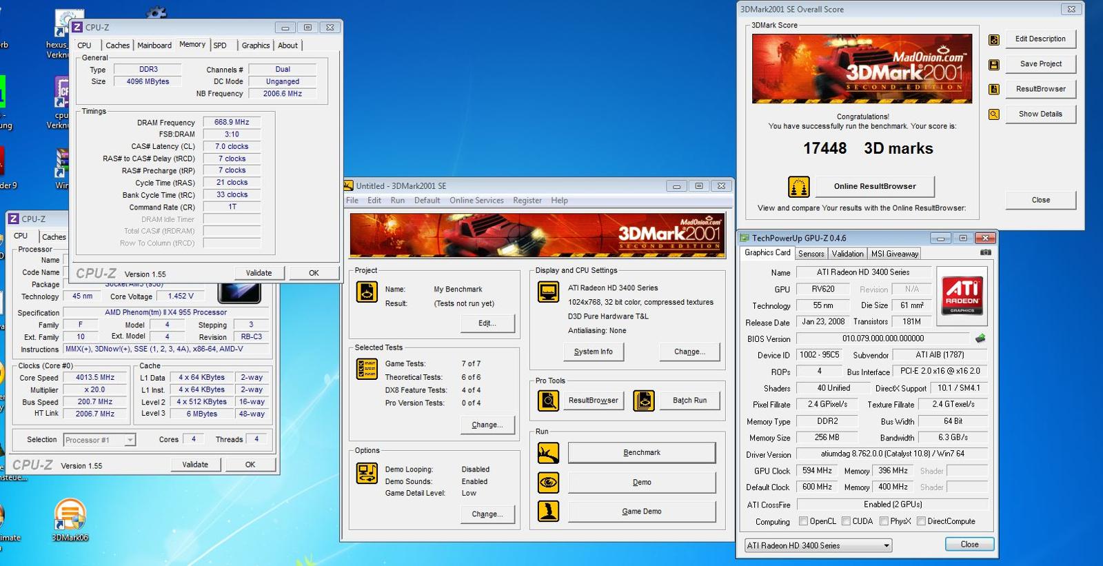Viewport: 1103px width, 566px height.
Task: Click the Batch Run button
Action: [690, 401]
